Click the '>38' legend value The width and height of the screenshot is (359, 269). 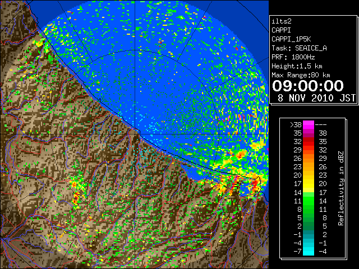[x=296, y=125]
